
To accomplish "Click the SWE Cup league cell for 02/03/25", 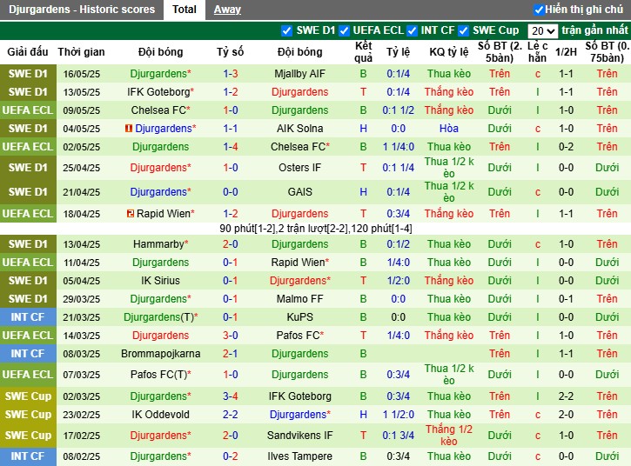I will [28, 396].
